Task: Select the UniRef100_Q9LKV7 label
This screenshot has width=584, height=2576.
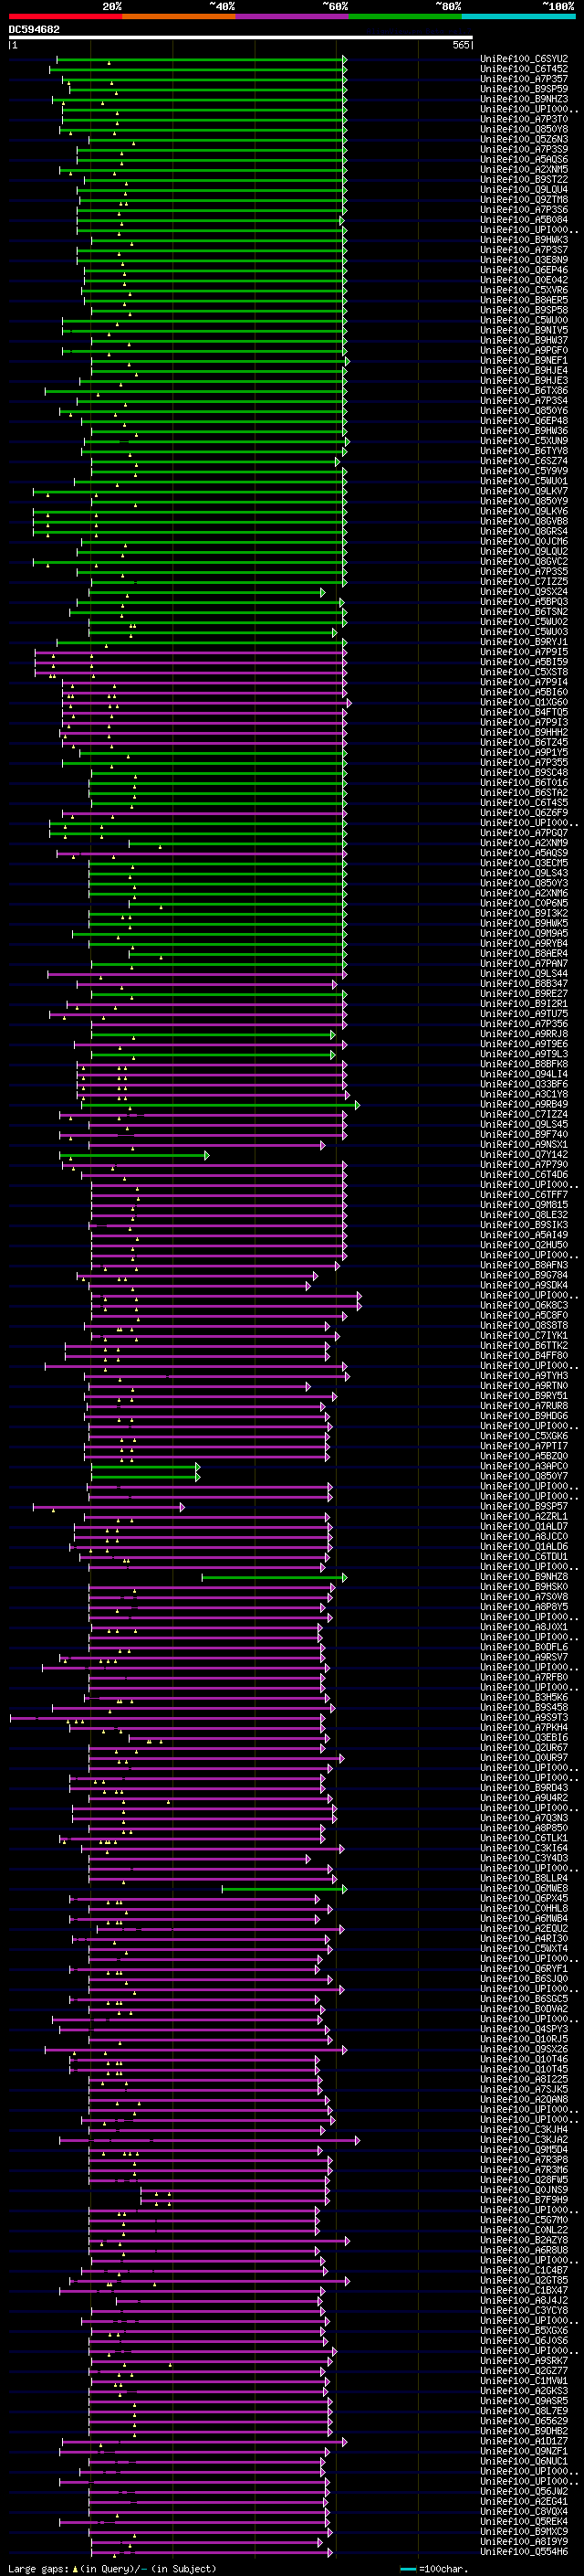Action: coord(524,491)
